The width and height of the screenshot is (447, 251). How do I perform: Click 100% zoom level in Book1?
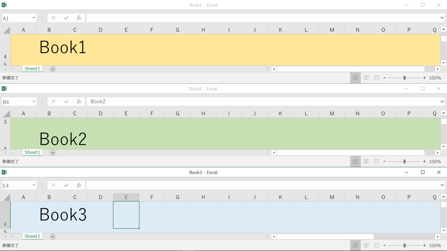435,78
